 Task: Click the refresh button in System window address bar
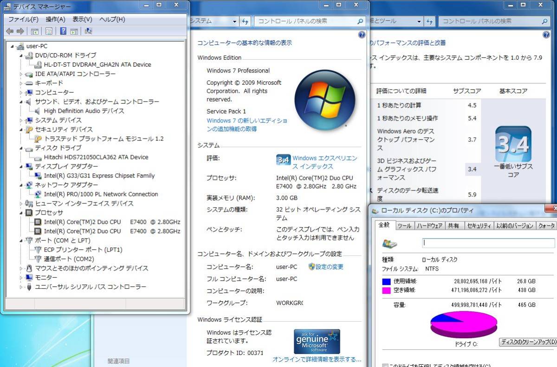coord(246,21)
